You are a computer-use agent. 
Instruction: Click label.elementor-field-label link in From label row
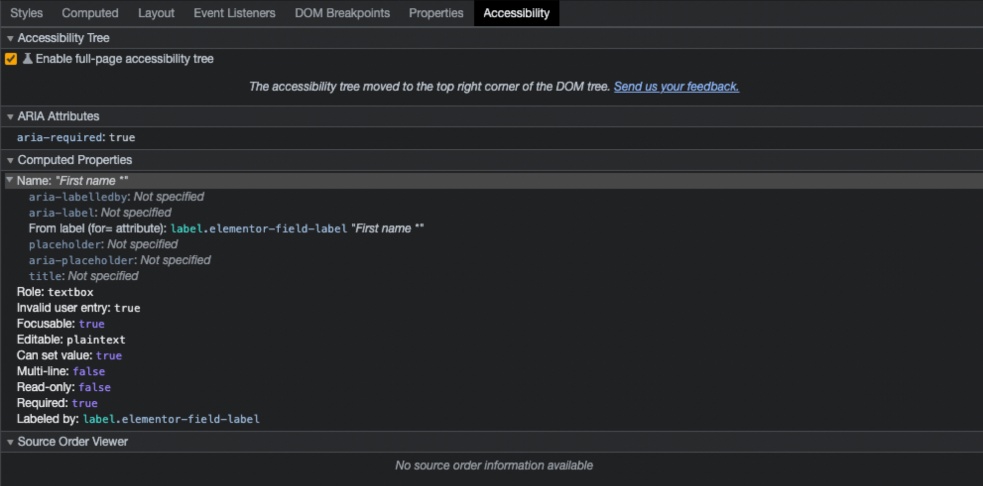click(258, 229)
